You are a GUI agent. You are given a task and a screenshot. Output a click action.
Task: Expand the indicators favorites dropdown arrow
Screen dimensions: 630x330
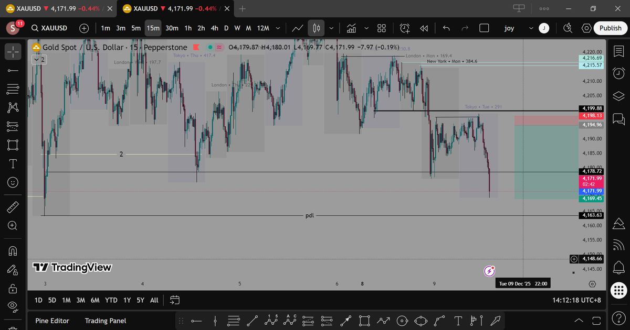click(x=366, y=28)
